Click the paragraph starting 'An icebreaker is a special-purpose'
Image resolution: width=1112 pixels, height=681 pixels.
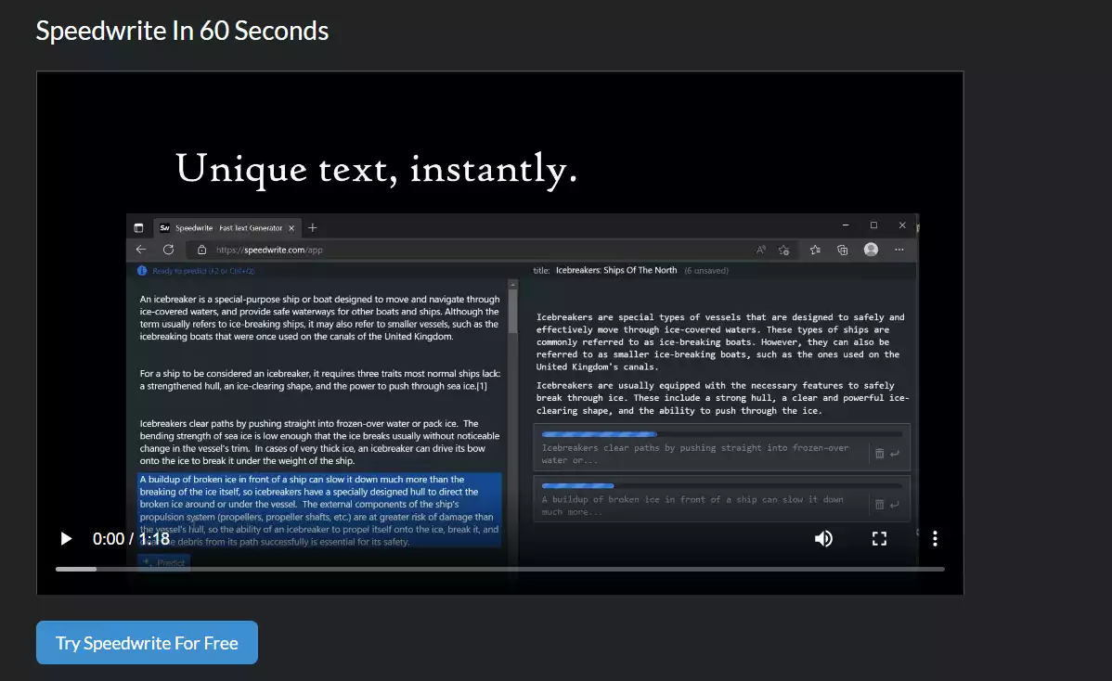point(320,317)
